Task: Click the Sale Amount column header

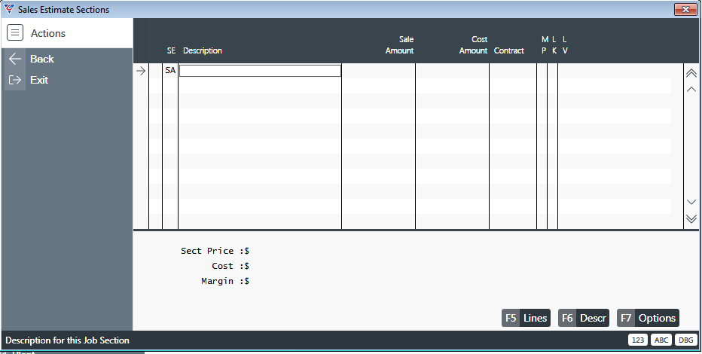Action: tap(400, 44)
